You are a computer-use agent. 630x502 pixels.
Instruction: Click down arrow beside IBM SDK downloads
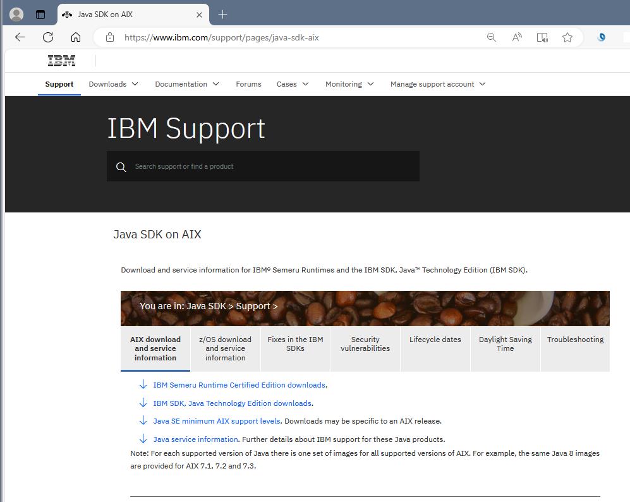coord(143,403)
